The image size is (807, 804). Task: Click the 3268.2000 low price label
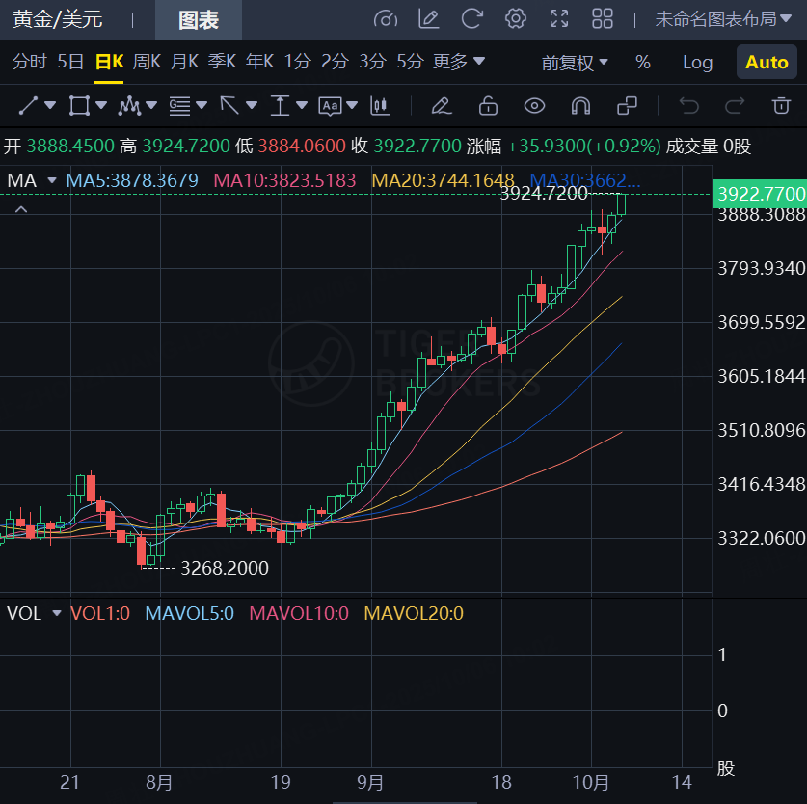tap(225, 568)
